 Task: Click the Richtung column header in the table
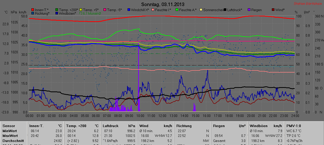[184, 126]
